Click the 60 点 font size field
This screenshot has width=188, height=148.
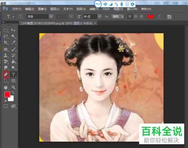click(90, 17)
